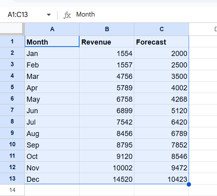Click forecast value 2000
Image resolution: width=217 pixels, height=196 pixels.
(x=161, y=53)
